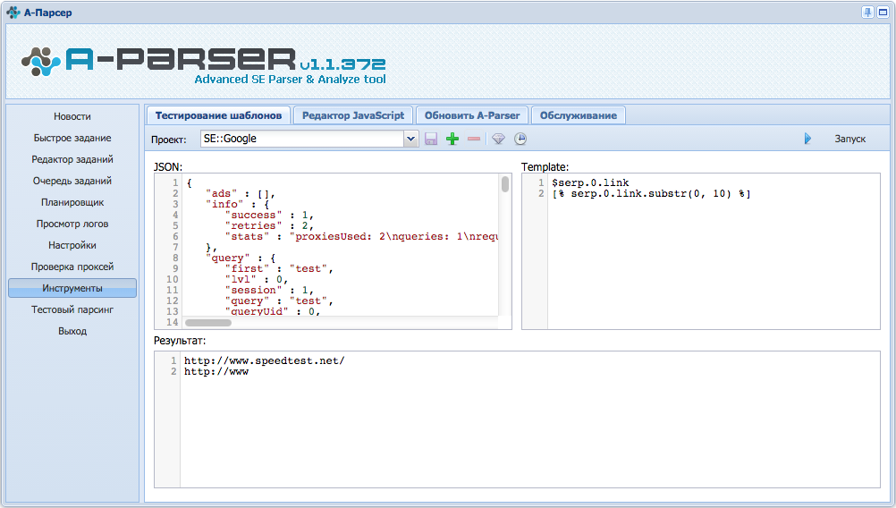The height and width of the screenshot is (508, 896).
Task: Click the JSON editor horizontal scrollbar thumb
Action: [x=208, y=323]
